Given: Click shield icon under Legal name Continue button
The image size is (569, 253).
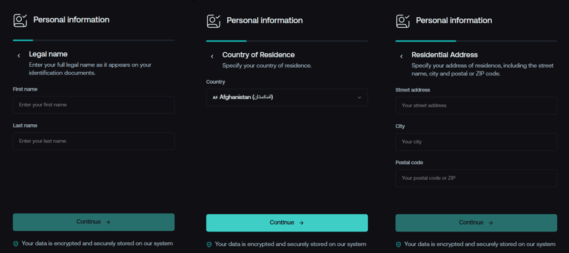Looking at the screenshot, I should [x=16, y=244].
